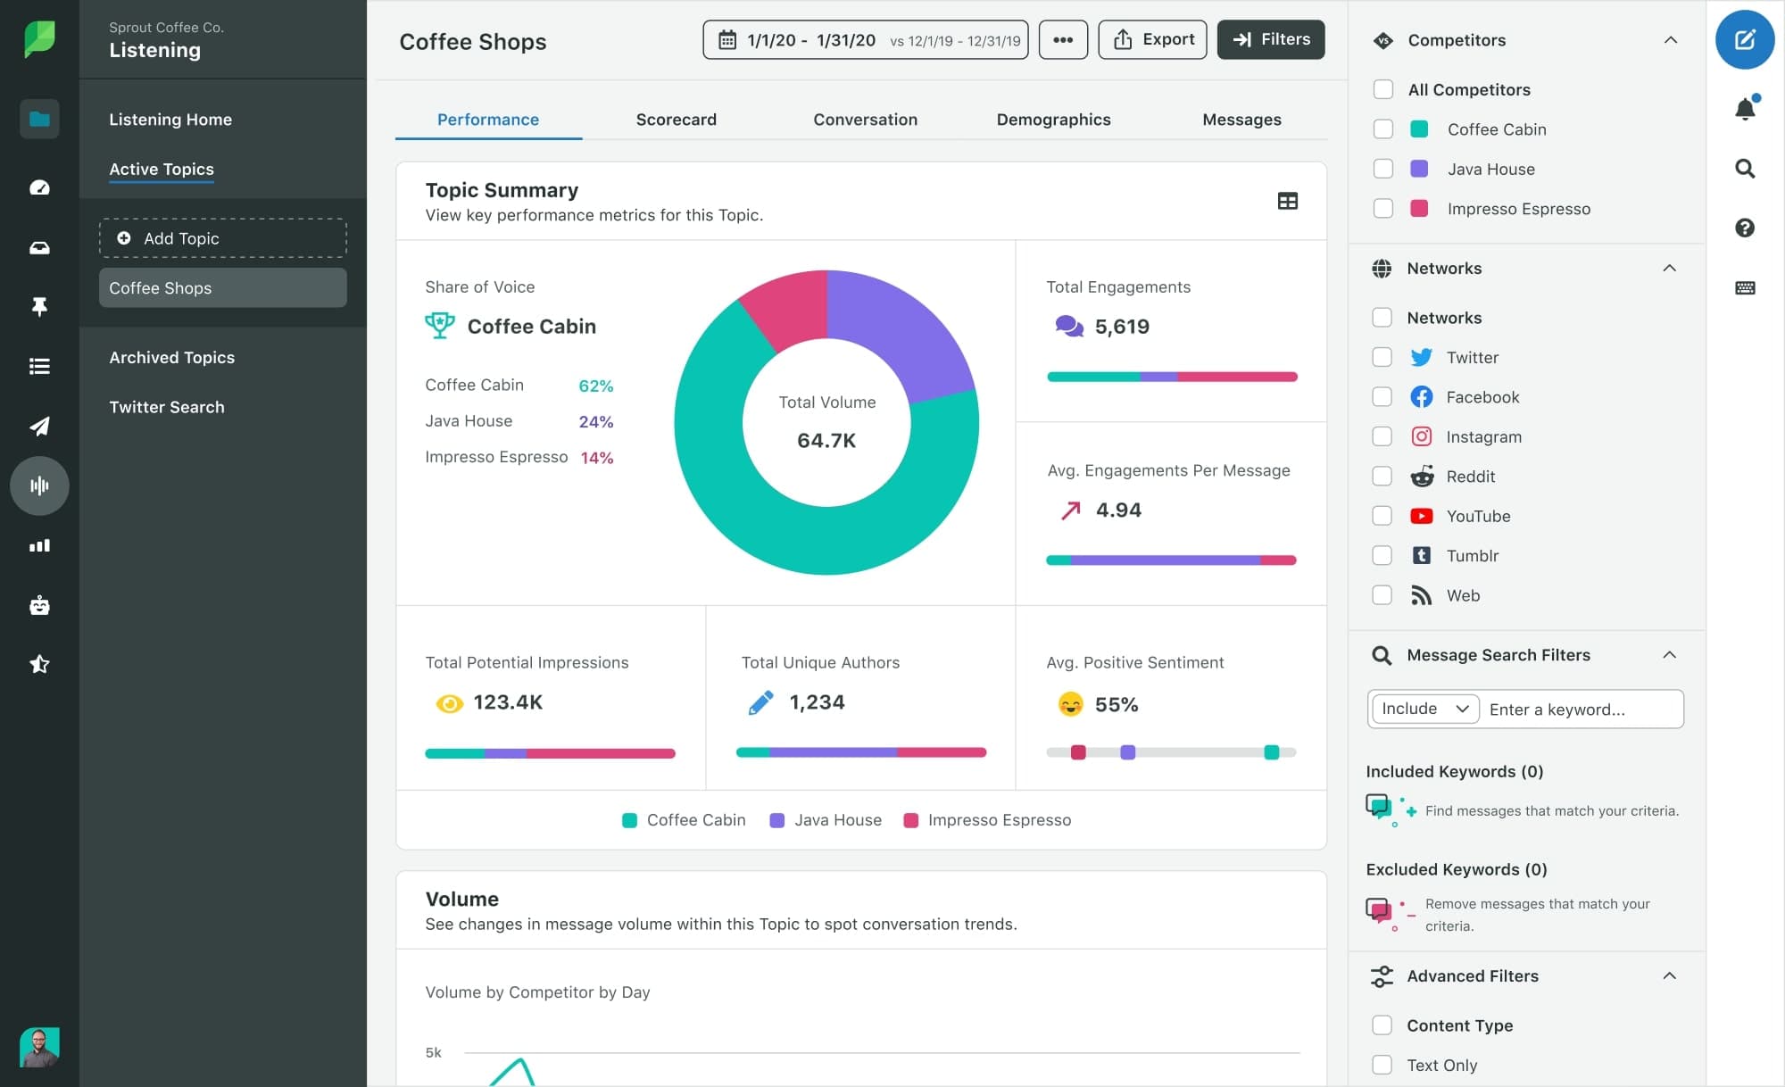The height and width of the screenshot is (1087, 1785).
Task: Click the keyword search input field
Action: pyautogui.click(x=1581, y=709)
